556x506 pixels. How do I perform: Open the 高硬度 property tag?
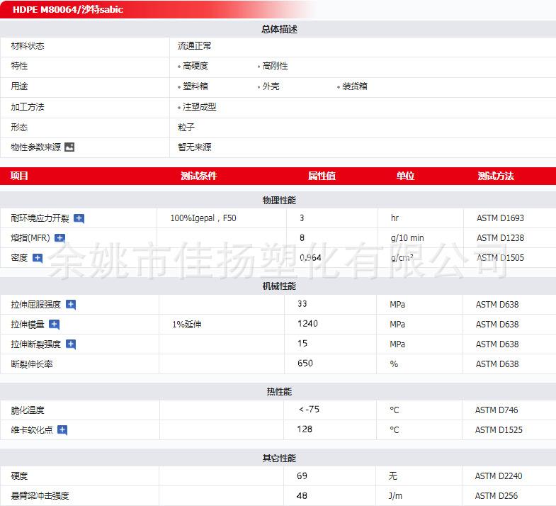(195, 66)
